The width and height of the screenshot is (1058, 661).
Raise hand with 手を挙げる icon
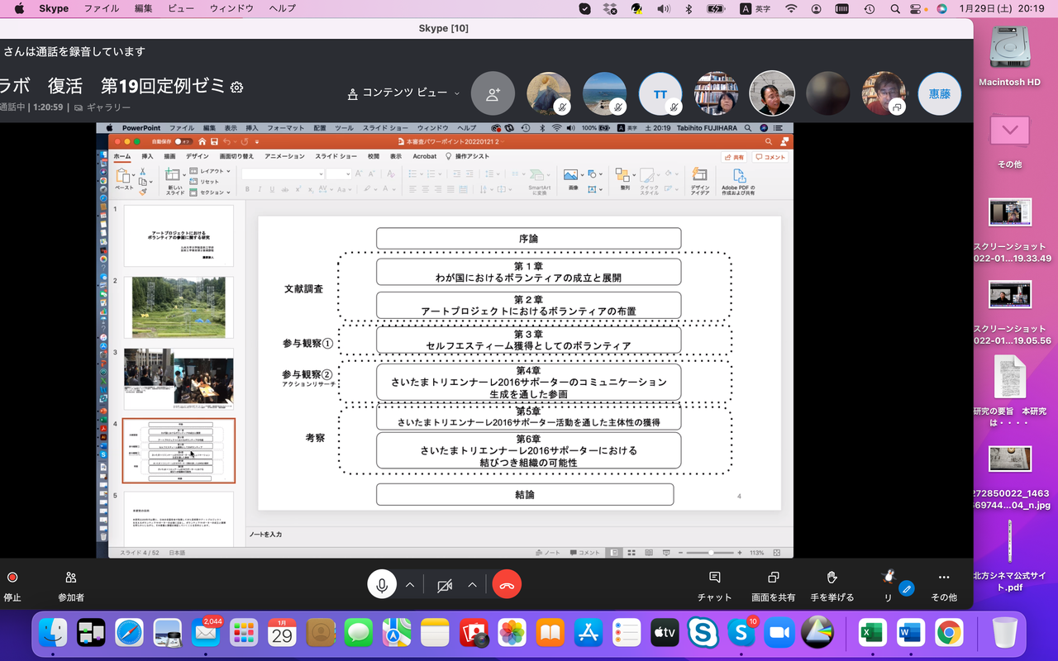pyautogui.click(x=832, y=578)
